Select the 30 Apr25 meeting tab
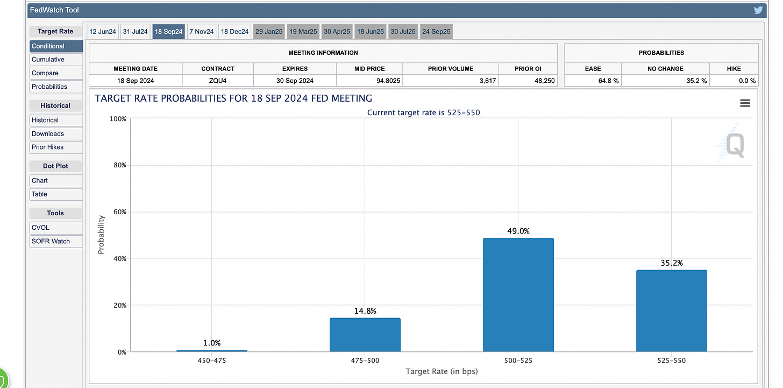Image resolution: width=783 pixels, height=388 pixels. click(337, 32)
